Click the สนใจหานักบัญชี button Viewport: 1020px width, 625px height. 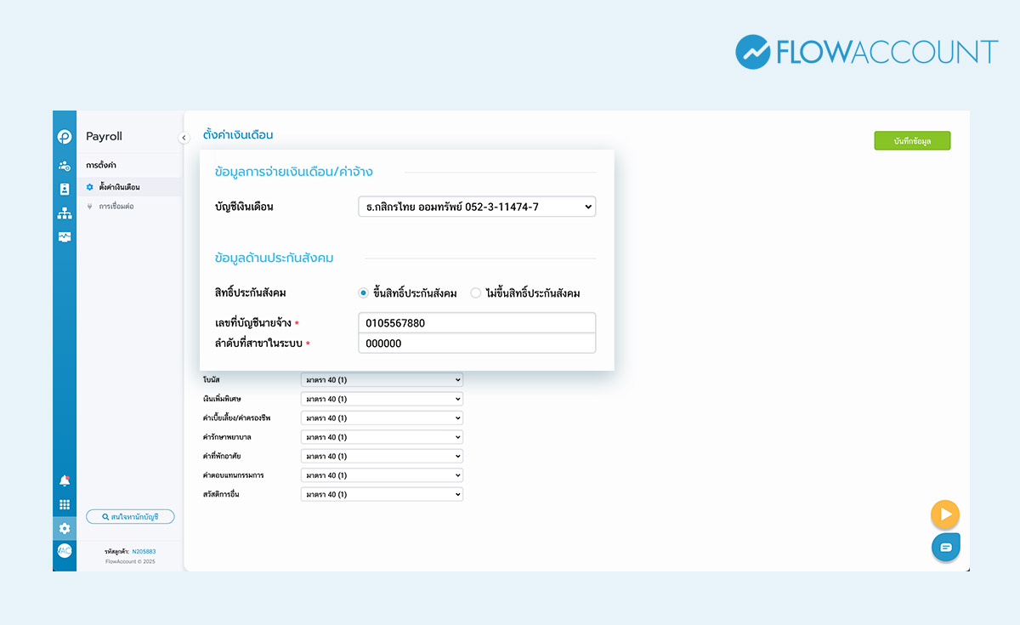coord(130,516)
